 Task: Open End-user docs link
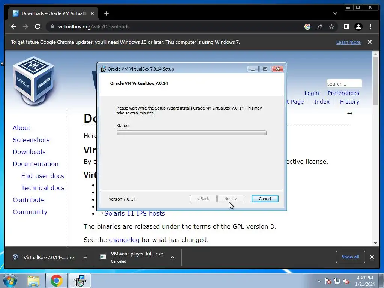click(x=43, y=176)
